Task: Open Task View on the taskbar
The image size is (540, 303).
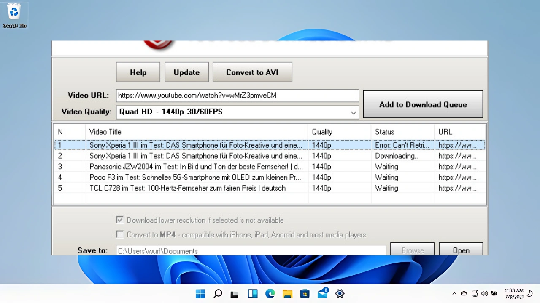Action: (x=235, y=294)
